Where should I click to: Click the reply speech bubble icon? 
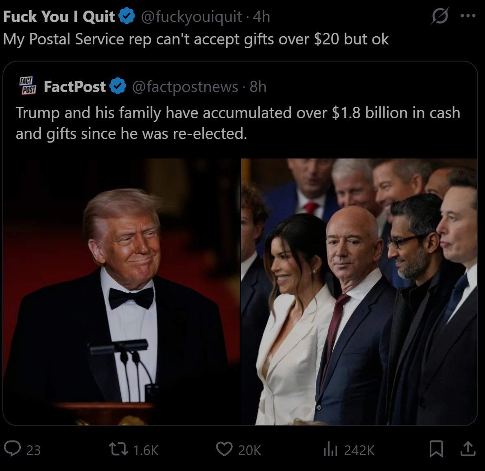pos(12,449)
